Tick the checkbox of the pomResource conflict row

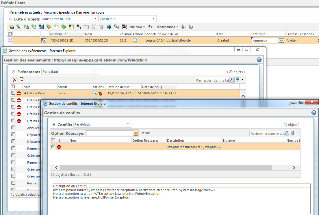53,147
